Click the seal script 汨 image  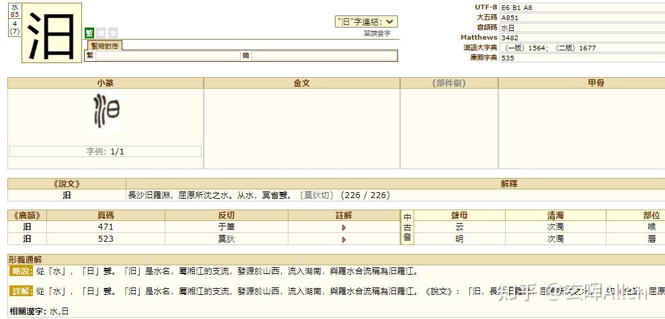click(x=106, y=111)
